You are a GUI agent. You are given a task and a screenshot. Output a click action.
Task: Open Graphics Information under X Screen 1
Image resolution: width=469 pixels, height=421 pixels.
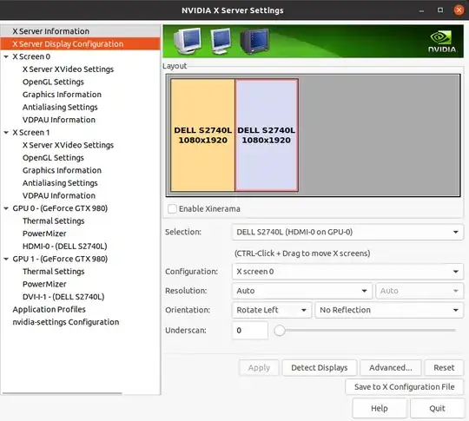tap(62, 170)
